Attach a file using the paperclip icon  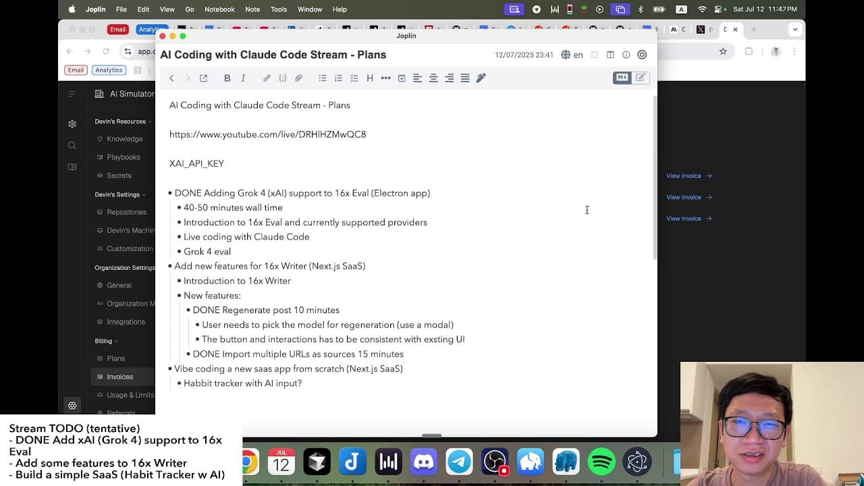click(299, 78)
